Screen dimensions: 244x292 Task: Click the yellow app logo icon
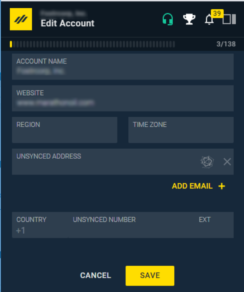tap(21, 19)
